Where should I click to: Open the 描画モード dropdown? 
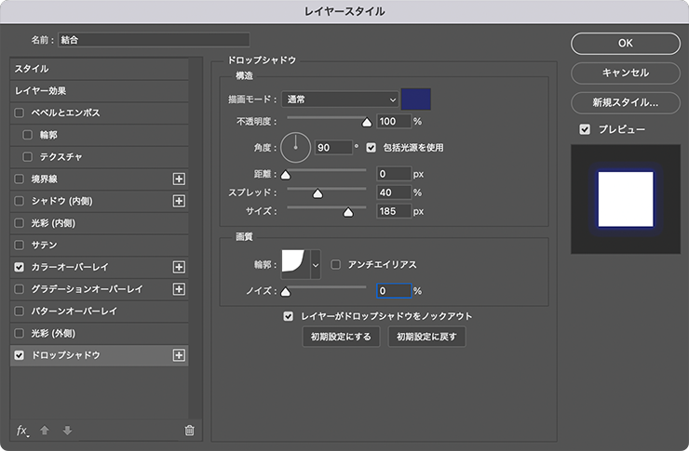pyautogui.click(x=340, y=99)
